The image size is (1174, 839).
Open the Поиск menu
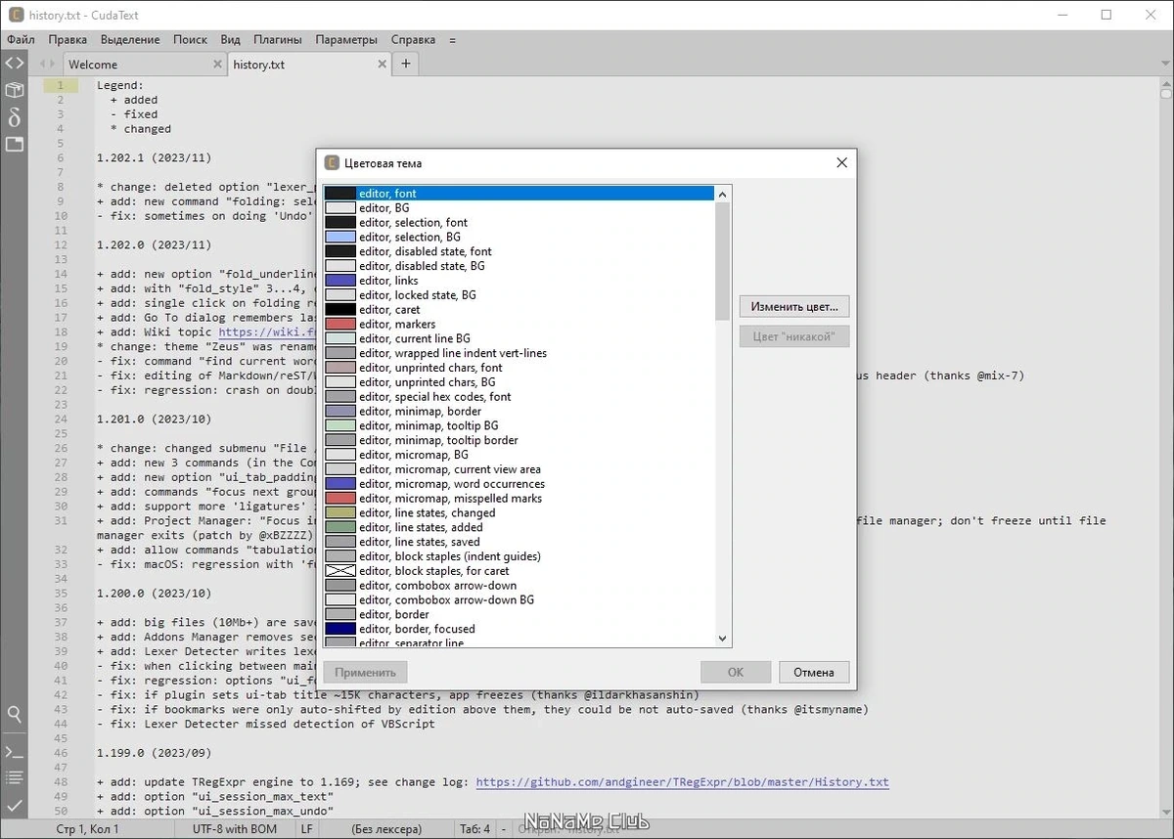(191, 40)
